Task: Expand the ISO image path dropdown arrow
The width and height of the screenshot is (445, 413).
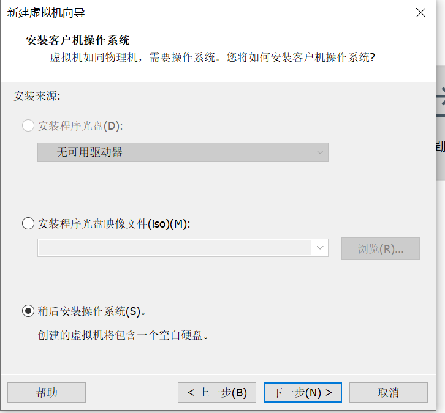Action: point(320,248)
